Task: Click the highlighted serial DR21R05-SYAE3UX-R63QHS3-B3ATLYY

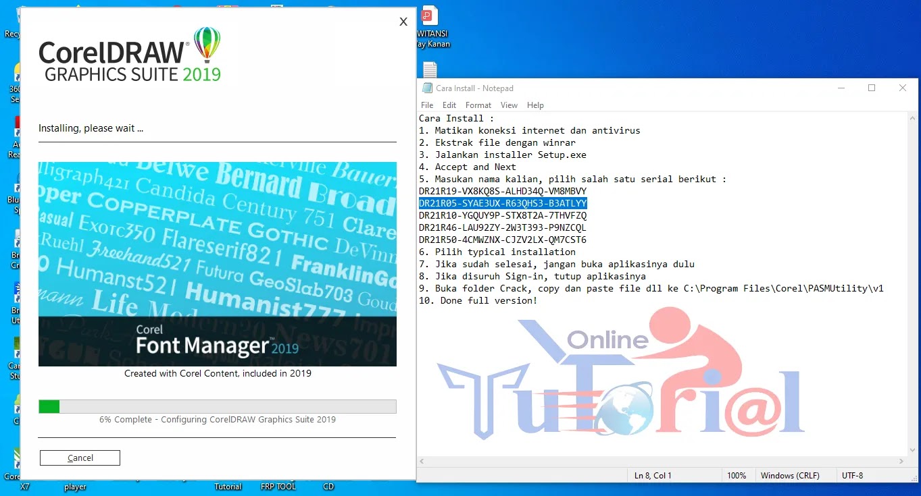Action: pos(503,203)
